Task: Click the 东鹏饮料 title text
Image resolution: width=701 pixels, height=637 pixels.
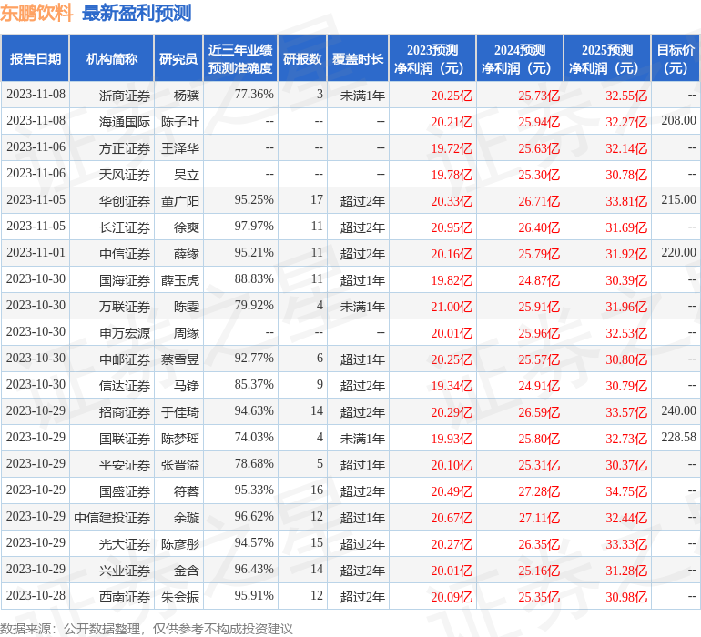Action: (36, 13)
